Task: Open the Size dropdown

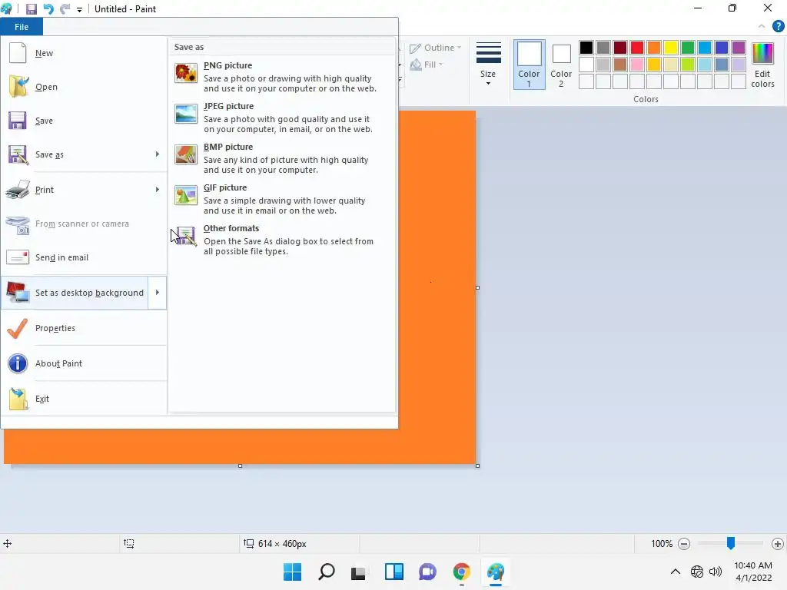Action: point(488,63)
